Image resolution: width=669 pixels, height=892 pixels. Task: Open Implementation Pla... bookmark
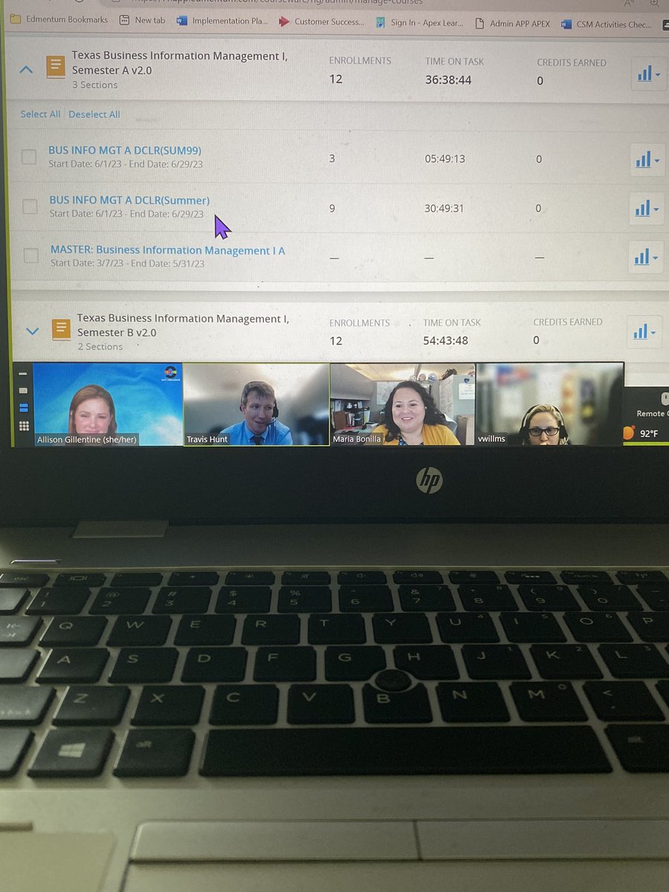point(222,21)
